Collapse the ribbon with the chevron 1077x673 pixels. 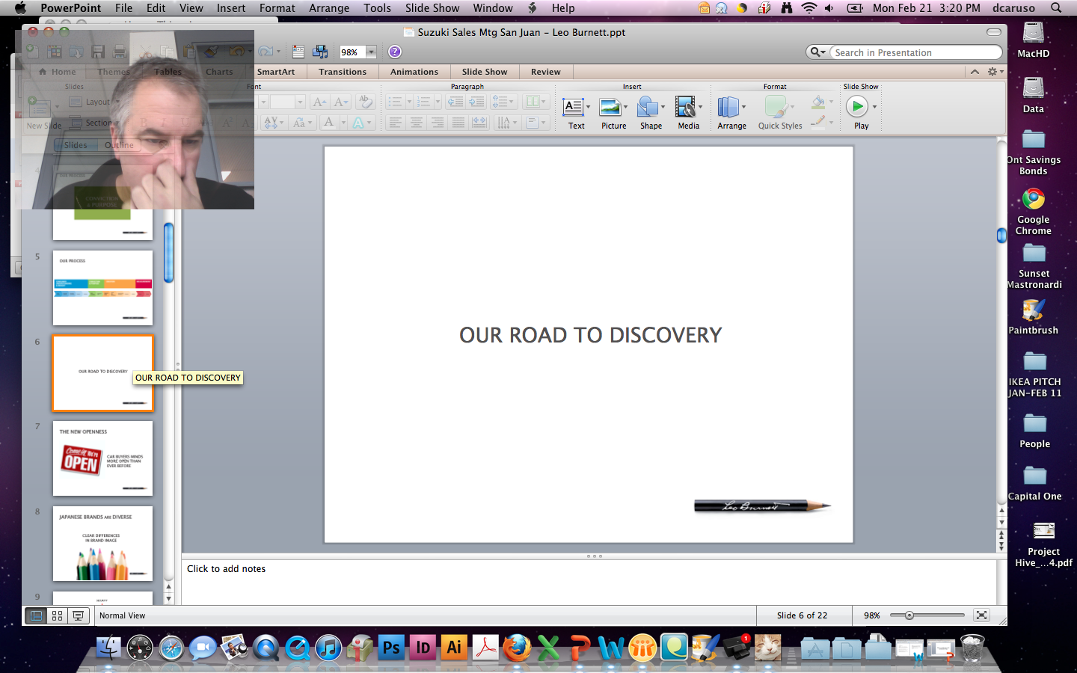pos(975,72)
